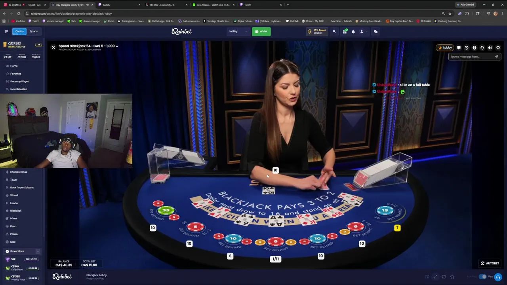The height and width of the screenshot is (285, 507).
Task: Open the rewards gift icon
Action: pyautogui.click(x=345, y=31)
